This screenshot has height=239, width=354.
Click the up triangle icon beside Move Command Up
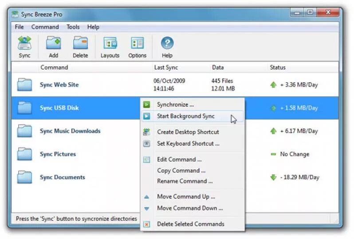[x=146, y=197]
